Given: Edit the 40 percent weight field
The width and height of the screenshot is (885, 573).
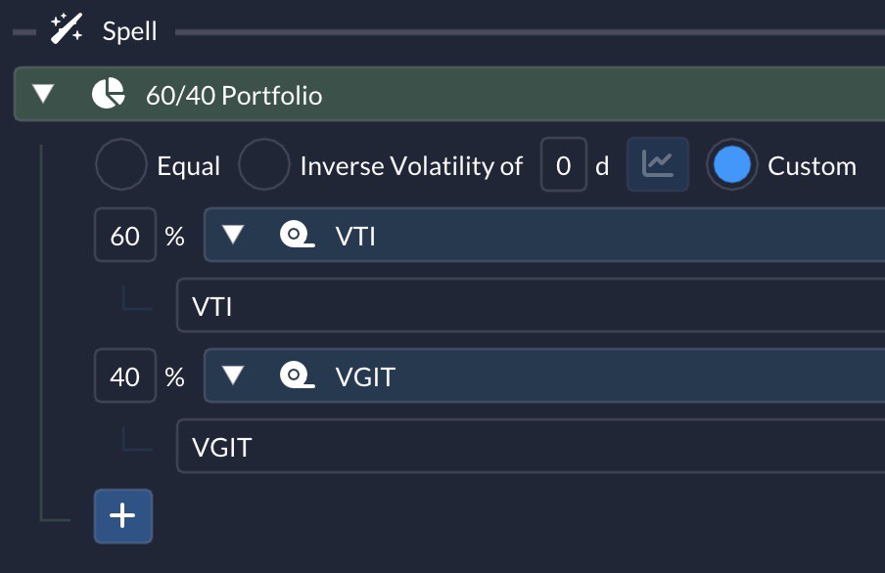Looking at the screenshot, I should coord(124,375).
